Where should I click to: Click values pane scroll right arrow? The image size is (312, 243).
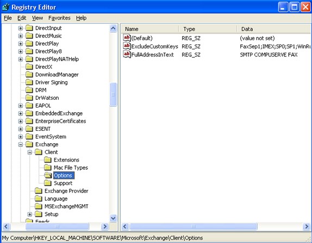tap(307, 226)
